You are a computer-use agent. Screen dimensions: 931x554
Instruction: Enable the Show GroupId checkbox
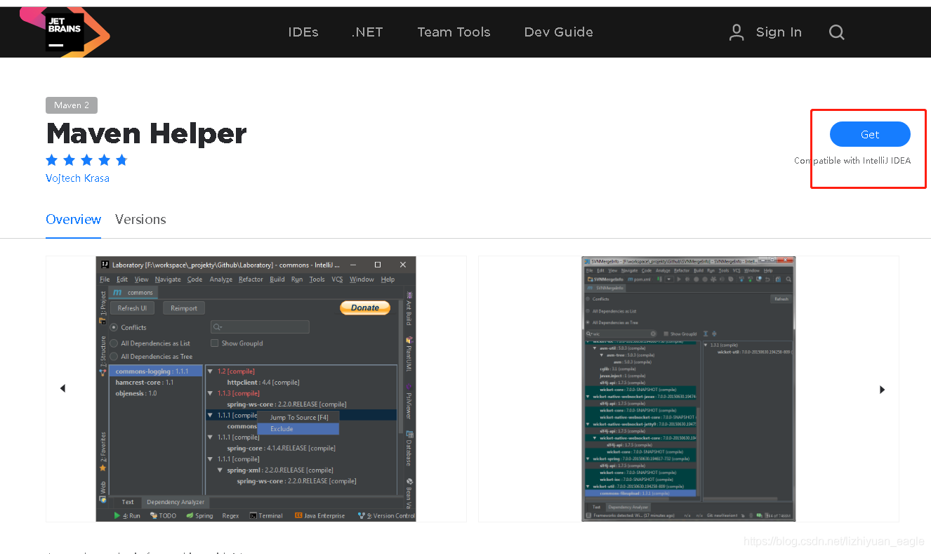[214, 343]
